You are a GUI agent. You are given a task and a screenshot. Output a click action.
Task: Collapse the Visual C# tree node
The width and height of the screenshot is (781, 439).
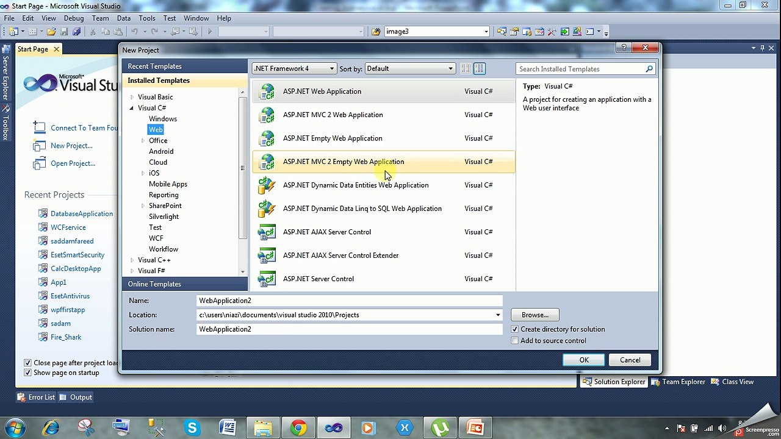[x=132, y=108]
